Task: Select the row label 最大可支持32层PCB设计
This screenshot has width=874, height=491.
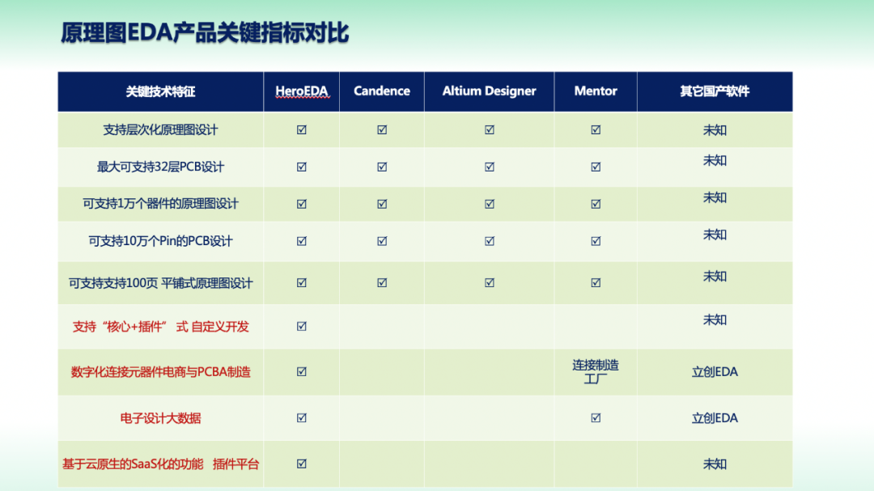Action: click(160, 167)
